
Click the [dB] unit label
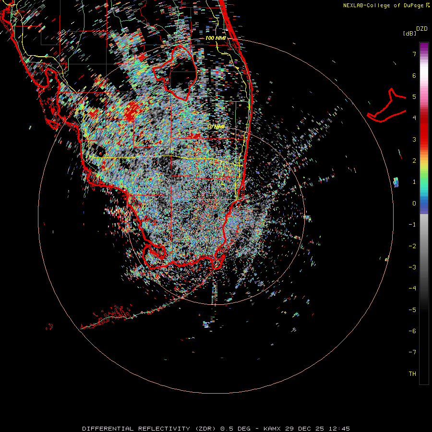409,33
